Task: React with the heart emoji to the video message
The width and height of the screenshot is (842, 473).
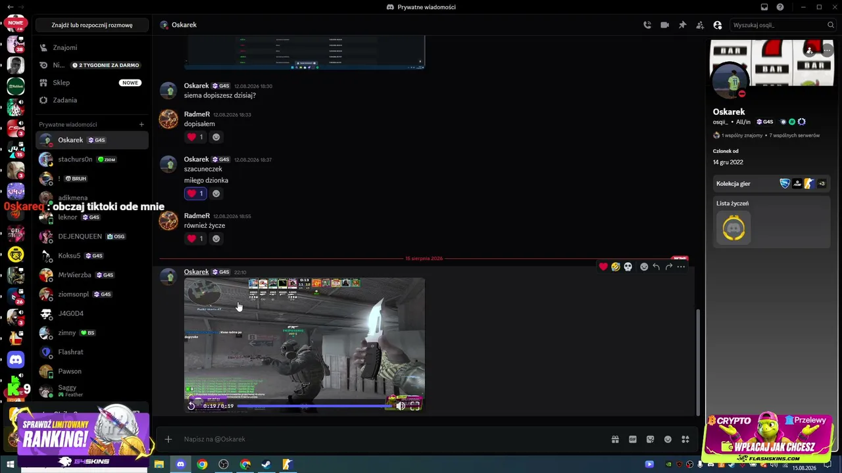Action: point(603,267)
